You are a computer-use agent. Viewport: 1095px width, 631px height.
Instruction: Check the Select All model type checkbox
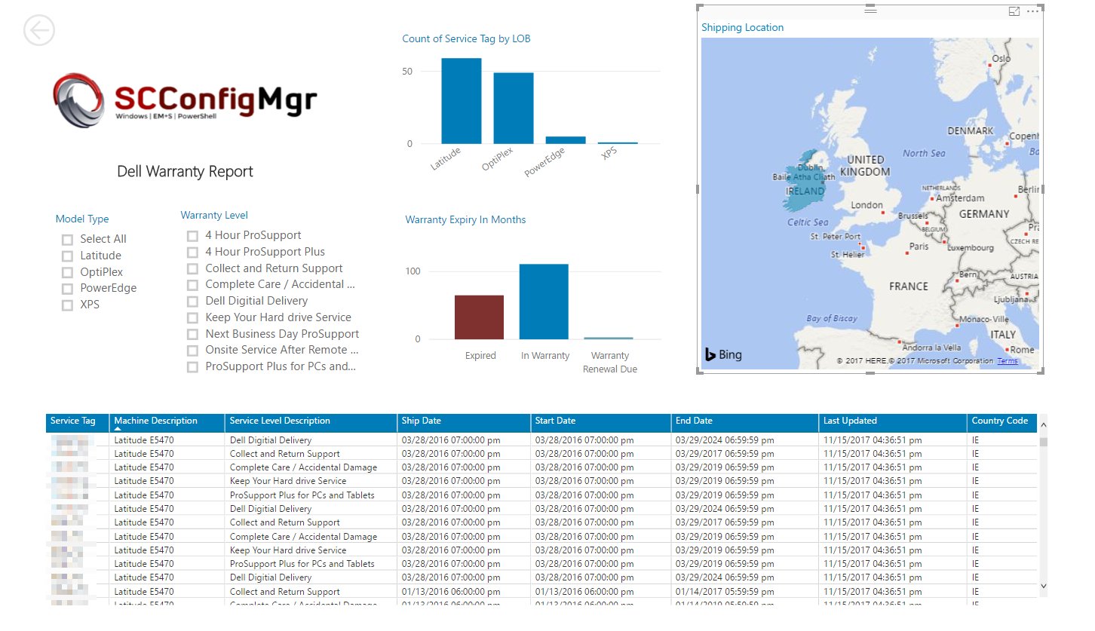(x=67, y=240)
